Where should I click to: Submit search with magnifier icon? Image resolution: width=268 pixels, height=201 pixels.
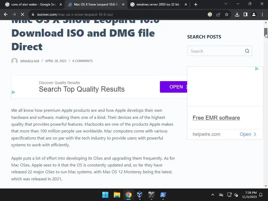click(247, 51)
